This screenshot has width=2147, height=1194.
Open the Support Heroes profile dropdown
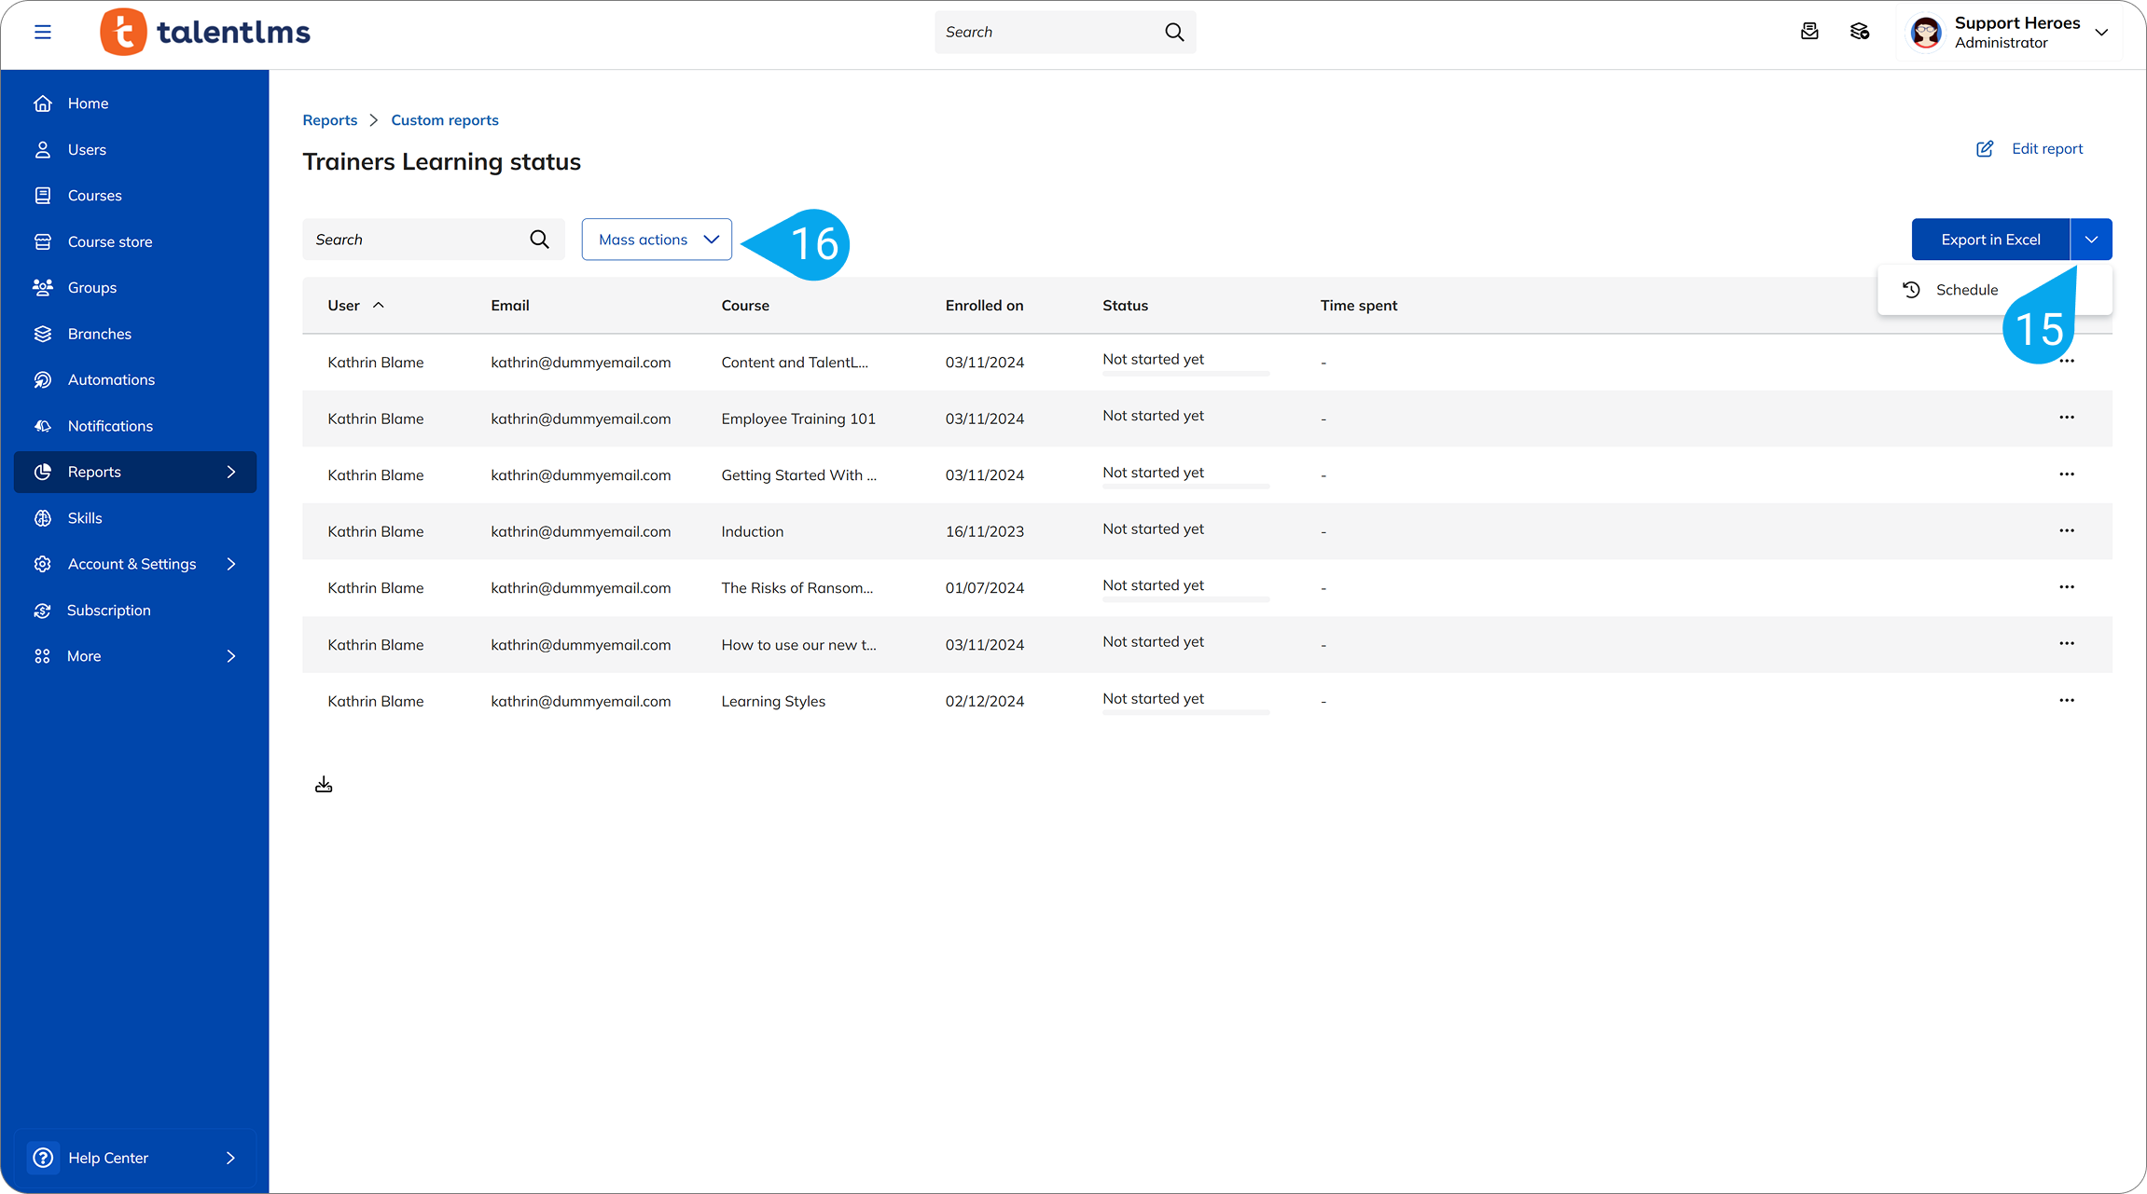click(2011, 32)
